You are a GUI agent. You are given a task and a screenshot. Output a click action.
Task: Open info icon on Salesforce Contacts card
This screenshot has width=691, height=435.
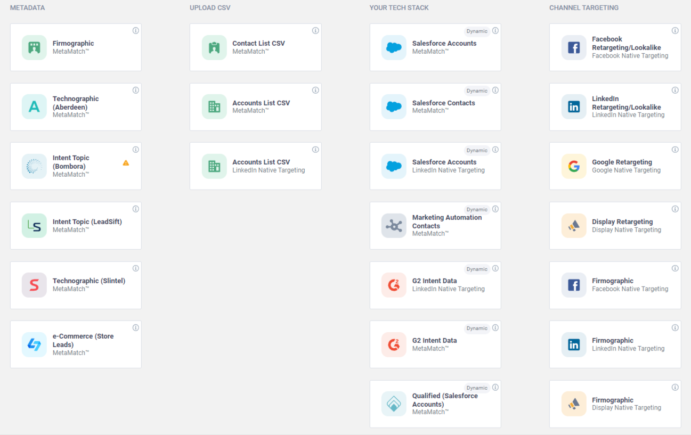(495, 91)
